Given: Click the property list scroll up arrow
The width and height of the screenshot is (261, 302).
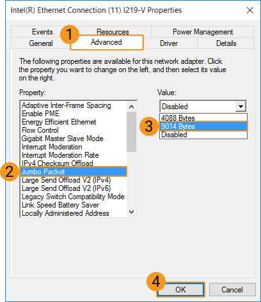Looking at the screenshot, I should [x=132, y=107].
